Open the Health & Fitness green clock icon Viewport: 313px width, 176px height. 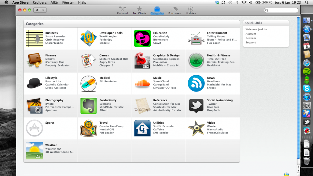coord(196,61)
